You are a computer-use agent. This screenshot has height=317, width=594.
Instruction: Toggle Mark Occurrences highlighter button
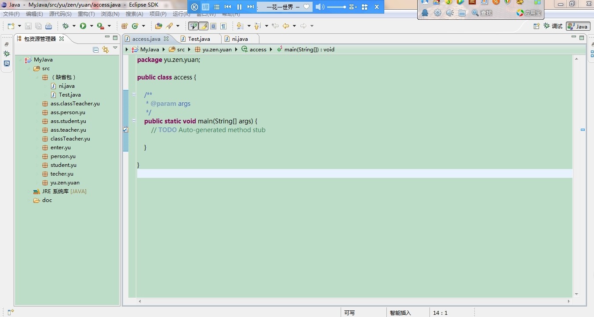[x=204, y=26]
